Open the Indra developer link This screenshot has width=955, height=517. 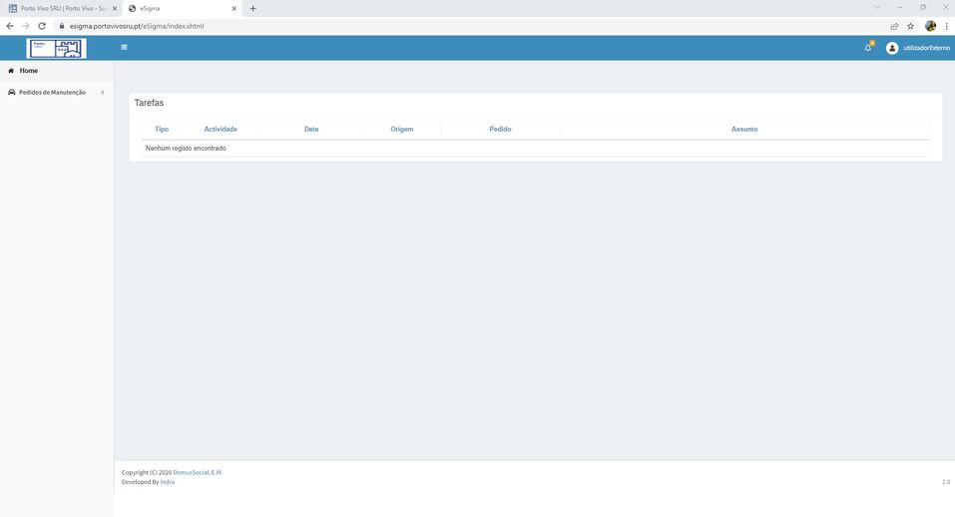(168, 481)
